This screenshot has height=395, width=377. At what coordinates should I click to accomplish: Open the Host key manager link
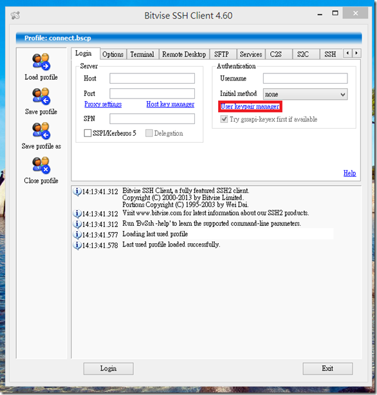pos(170,104)
